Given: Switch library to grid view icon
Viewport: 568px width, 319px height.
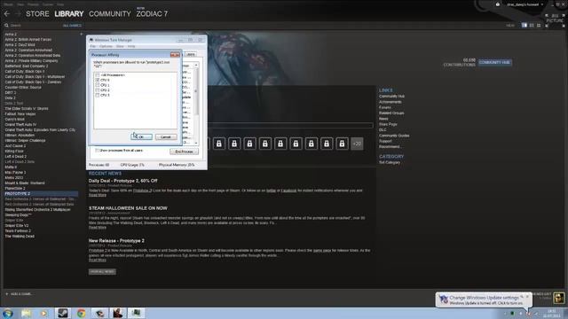Looking at the screenshot, I should click(539, 26).
